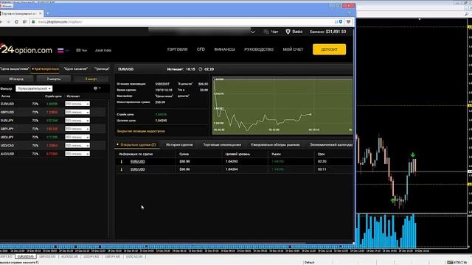Open the Экономический календарь tab
Viewport: 472px width, 265px height.
tap(331, 144)
